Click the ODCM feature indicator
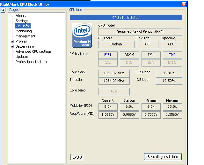This screenshot has width=204, height=165. click(129, 55)
